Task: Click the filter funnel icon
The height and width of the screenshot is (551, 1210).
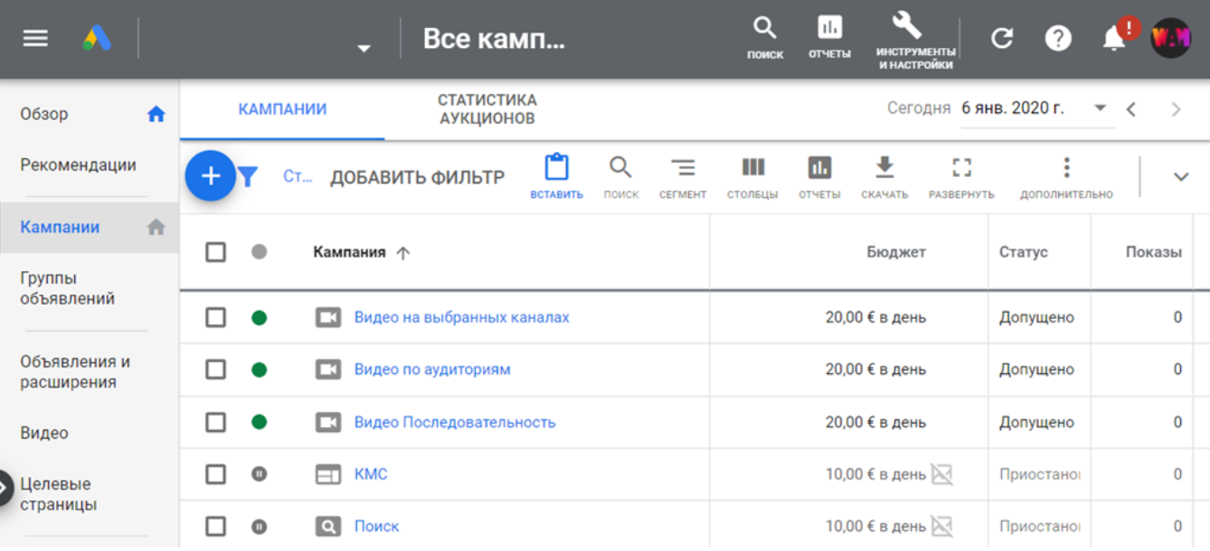Action: [248, 176]
